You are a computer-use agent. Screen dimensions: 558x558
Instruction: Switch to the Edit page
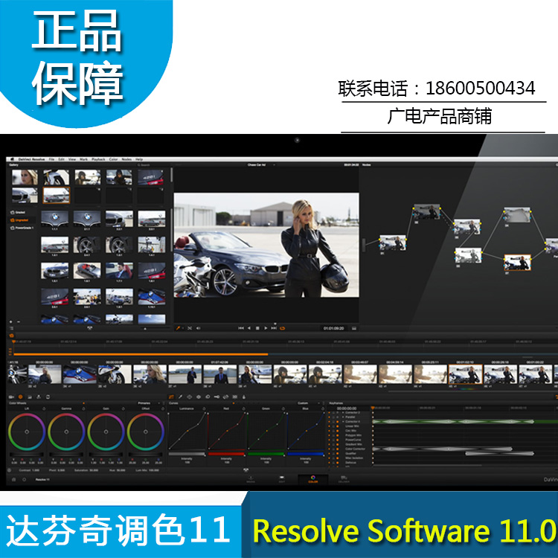pos(282,479)
